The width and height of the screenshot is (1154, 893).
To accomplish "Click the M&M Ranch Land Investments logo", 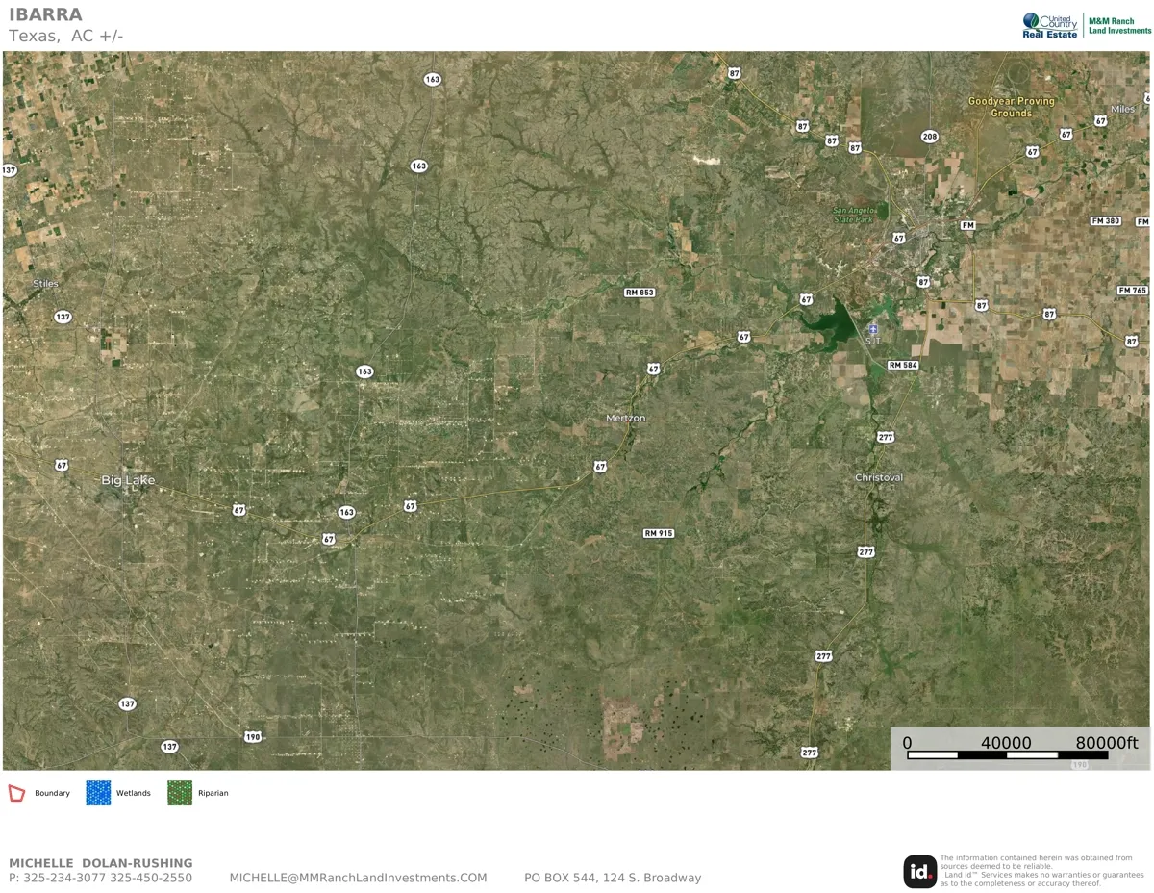I will [x=1119, y=25].
